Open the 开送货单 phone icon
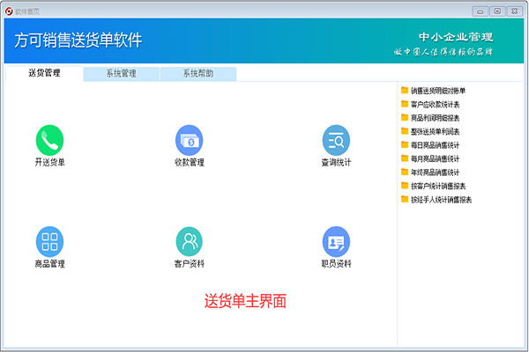529x352 pixels. point(49,140)
